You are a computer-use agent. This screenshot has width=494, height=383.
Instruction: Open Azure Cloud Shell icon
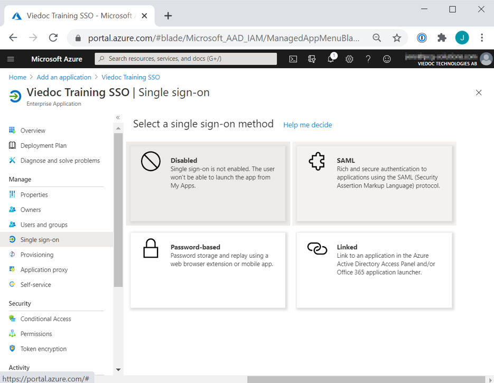pyautogui.click(x=293, y=59)
